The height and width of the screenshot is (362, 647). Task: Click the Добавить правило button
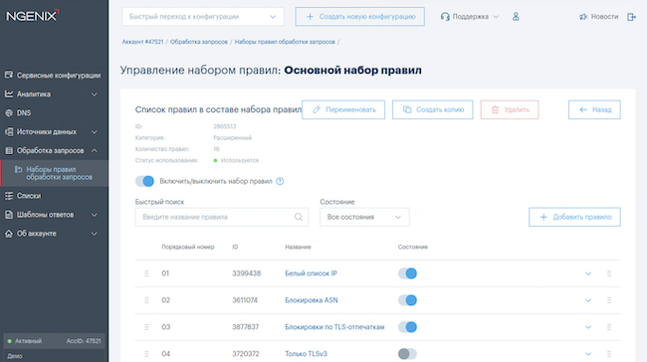click(574, 217)
